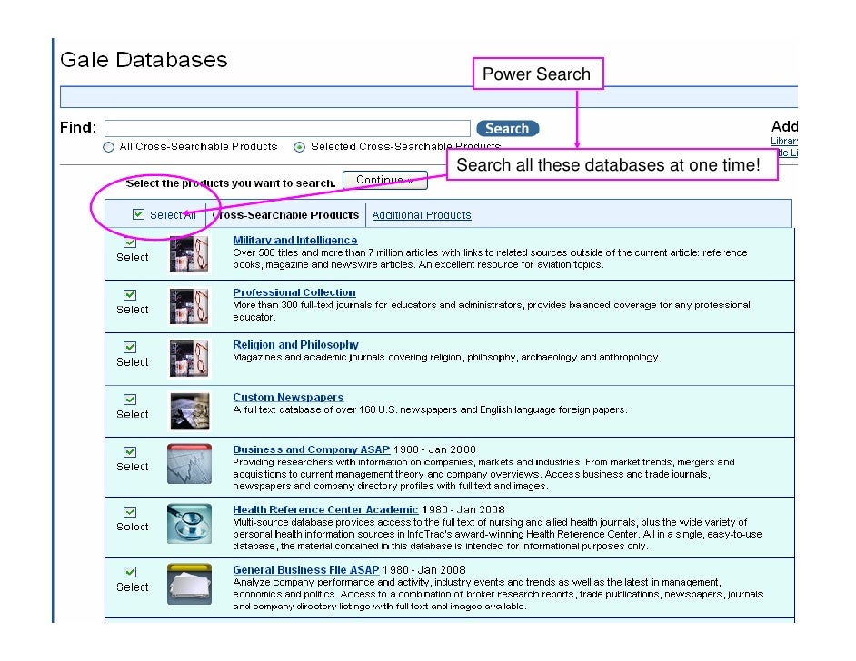
Task: Click the Business and Company ASAP chart icon
Action: tap(189, 464)
